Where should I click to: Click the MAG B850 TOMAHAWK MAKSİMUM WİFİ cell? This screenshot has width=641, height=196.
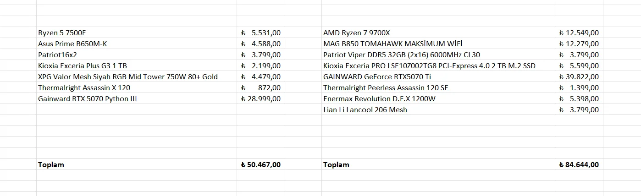438,44
